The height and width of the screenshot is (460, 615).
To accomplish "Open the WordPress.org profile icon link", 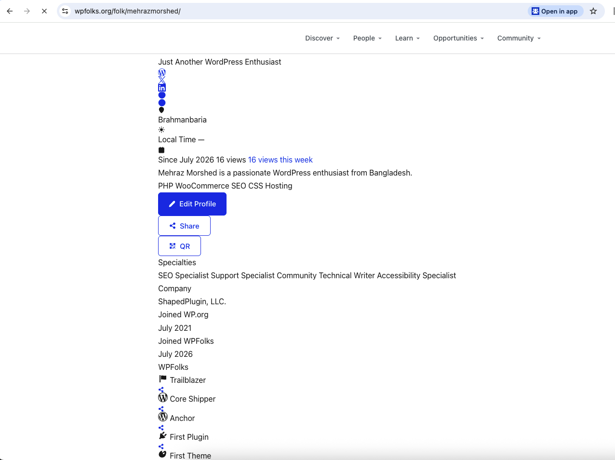I will click(x=162, y=73).
